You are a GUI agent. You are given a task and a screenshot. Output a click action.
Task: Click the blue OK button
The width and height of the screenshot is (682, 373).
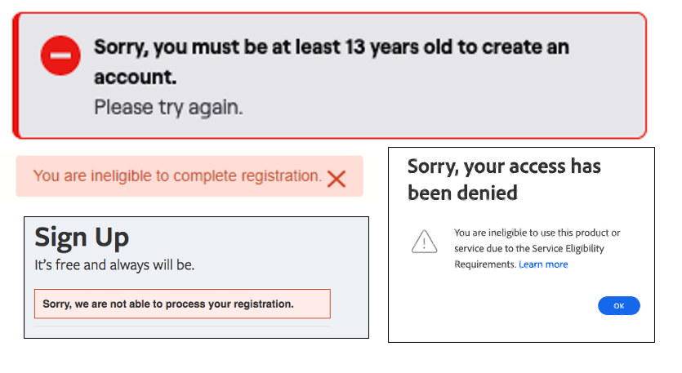[x=618, y=305]
